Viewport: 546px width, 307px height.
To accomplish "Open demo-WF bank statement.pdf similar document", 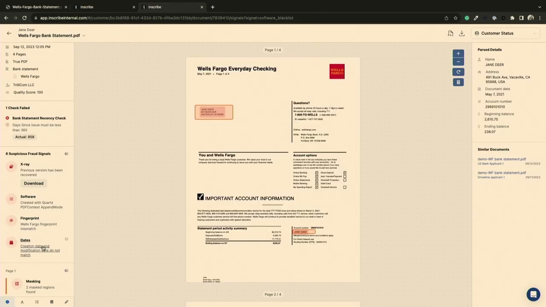I will click(x=502, y=159).
